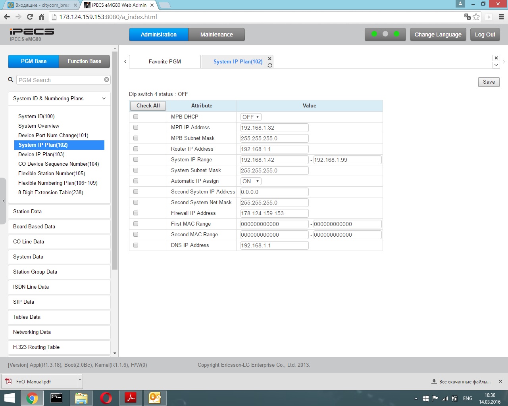Reload the page with browser refresh icon
The width and height of the screenshot is (508, 406).
pos(30,17)
